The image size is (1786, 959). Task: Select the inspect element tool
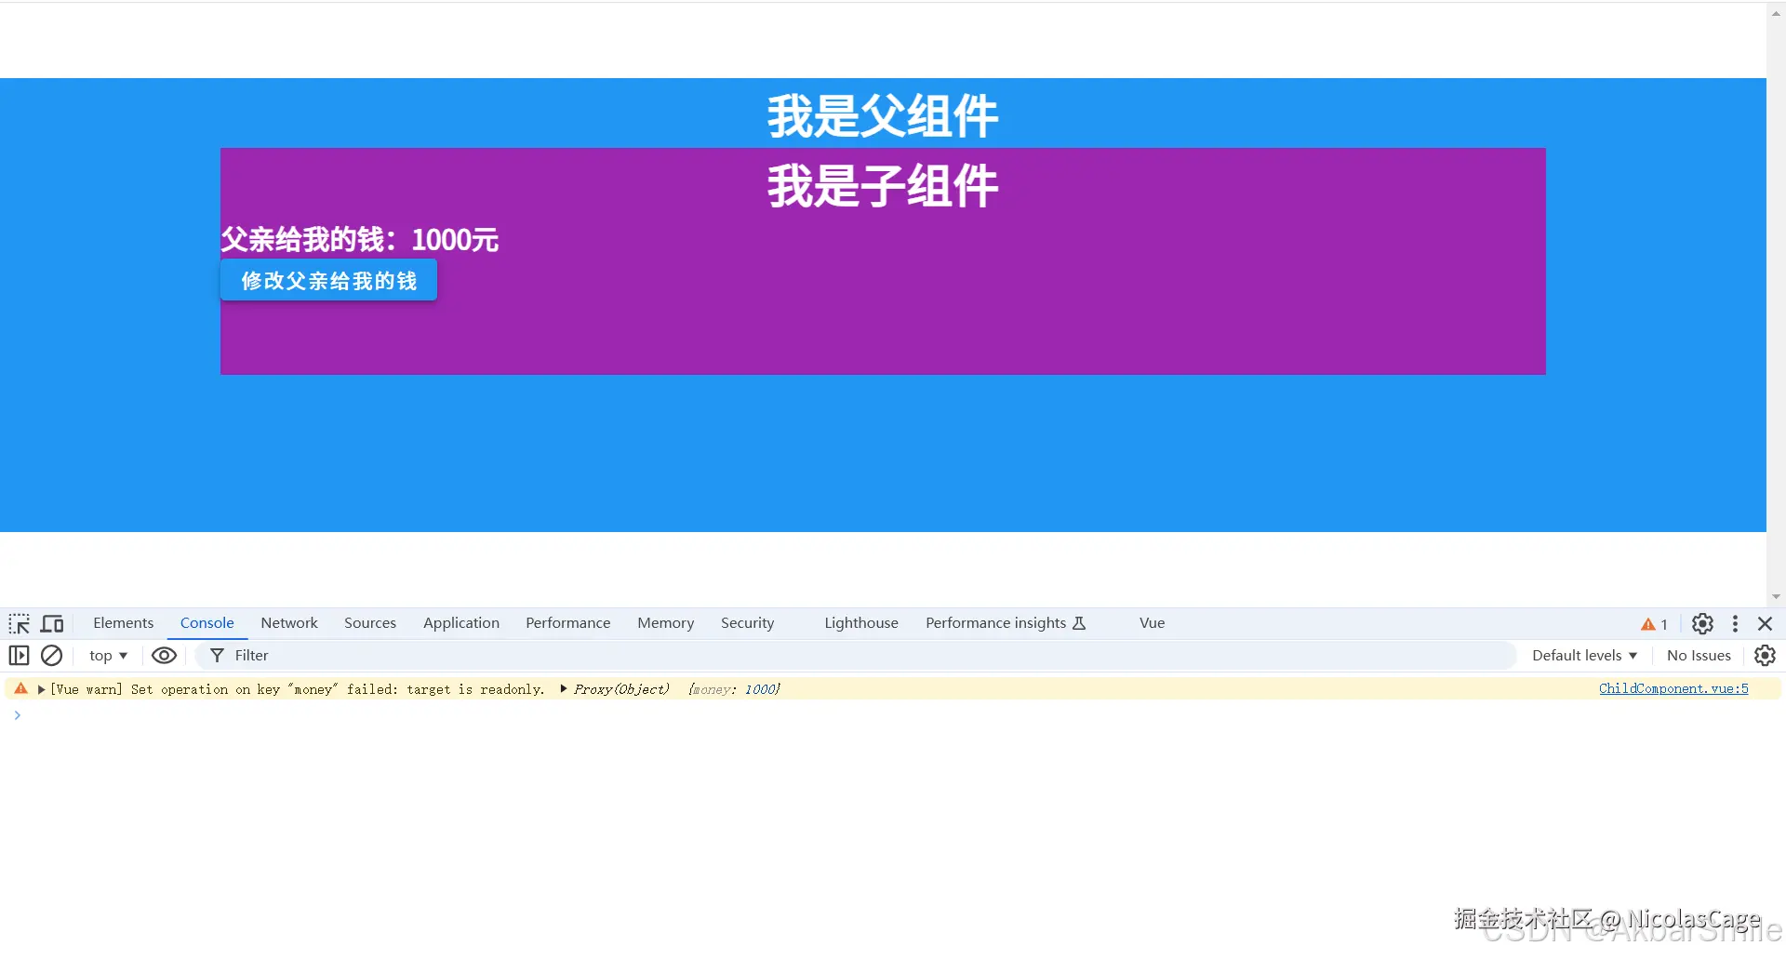tap(19, 623)
